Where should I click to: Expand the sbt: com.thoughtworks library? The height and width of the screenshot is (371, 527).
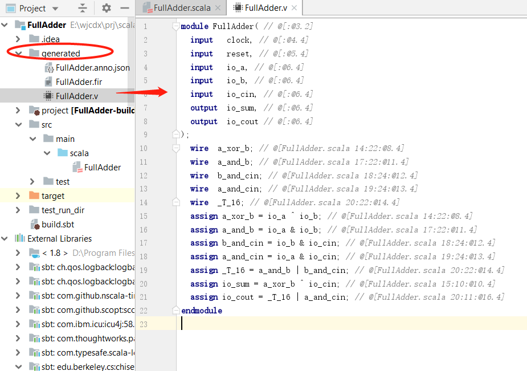18,338
